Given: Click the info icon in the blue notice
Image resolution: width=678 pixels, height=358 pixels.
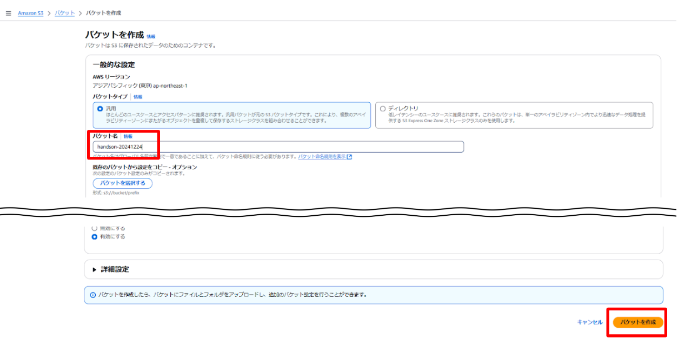Looking at the screenshot, I should 93,295.
